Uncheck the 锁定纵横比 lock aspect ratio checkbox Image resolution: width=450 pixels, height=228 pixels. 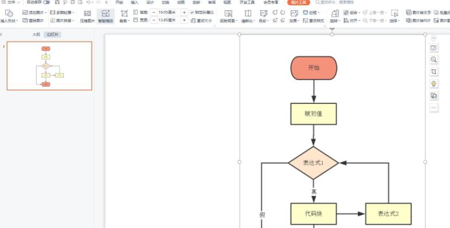(192, 12)
